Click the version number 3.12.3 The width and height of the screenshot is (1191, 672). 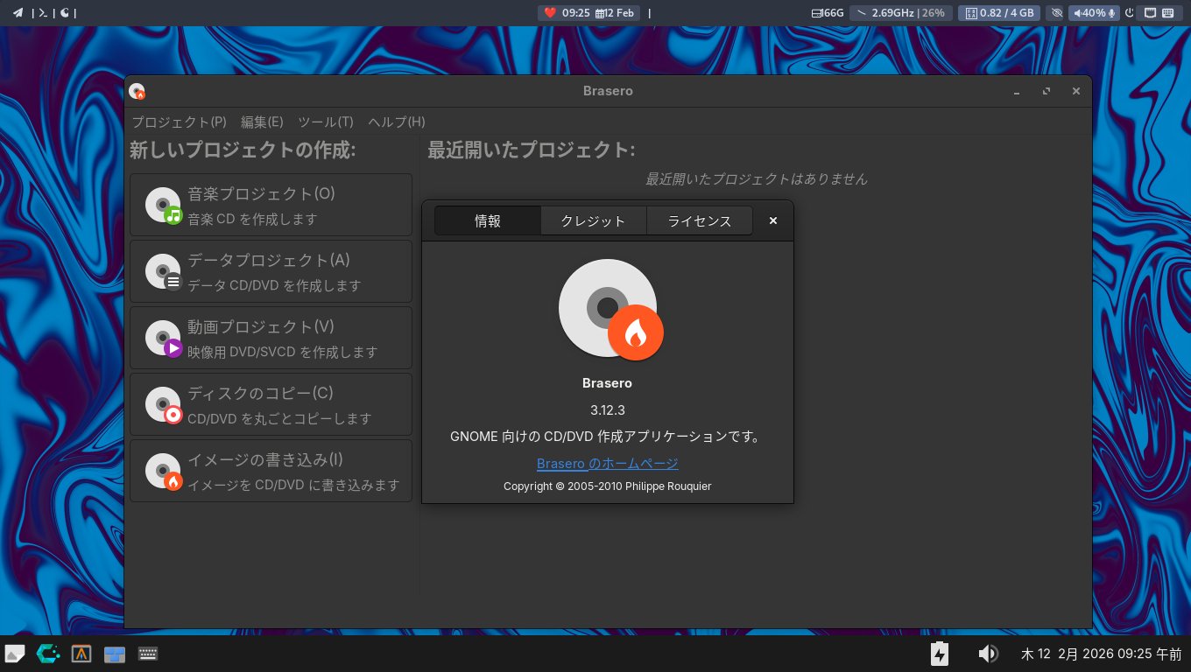pos(608,409)
